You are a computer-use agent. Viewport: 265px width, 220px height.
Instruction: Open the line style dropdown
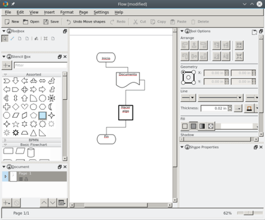[221, 98]
